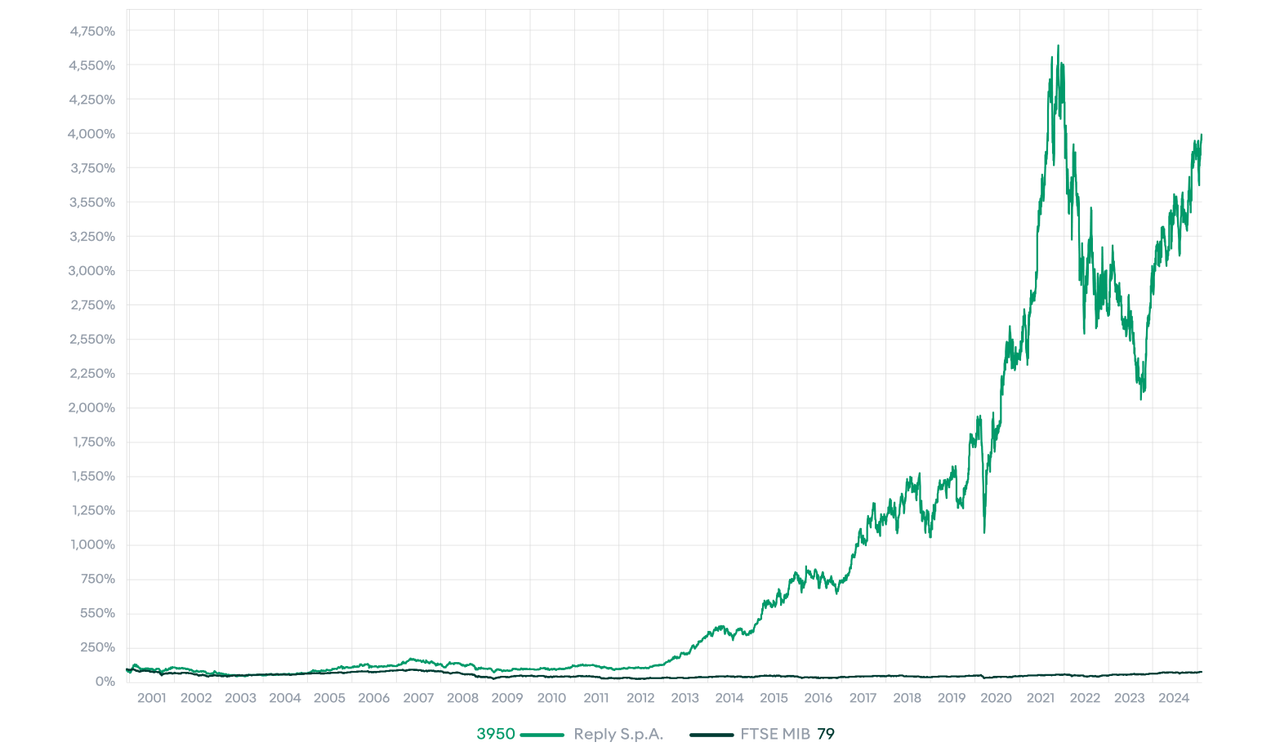The height and width of the screenshot is (751, 1271).
Task: Click the 2004 x-axis year label
Action: coord(285,698)
